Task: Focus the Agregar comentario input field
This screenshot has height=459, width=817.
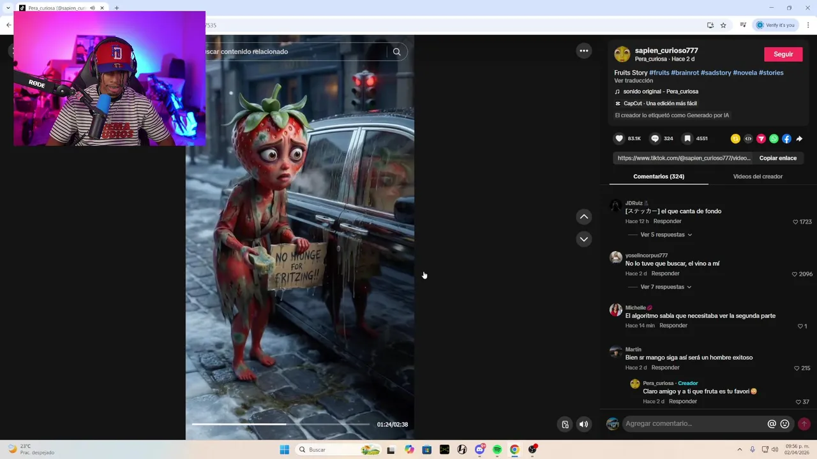Action: coord(694,424)
